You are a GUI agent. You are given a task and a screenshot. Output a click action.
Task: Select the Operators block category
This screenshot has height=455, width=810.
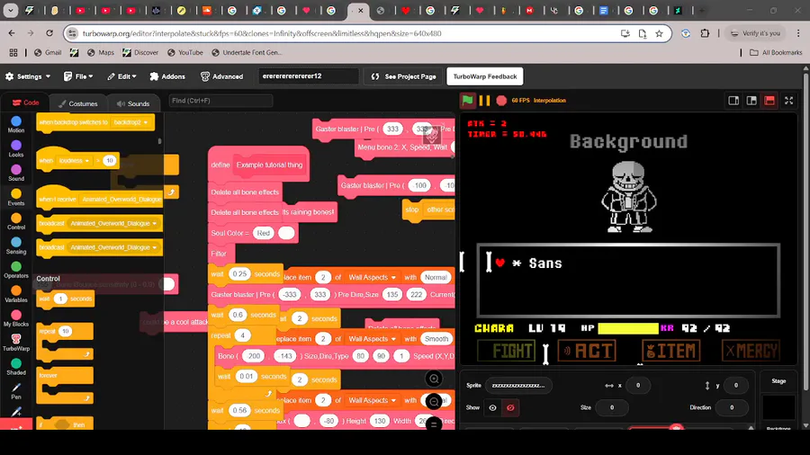click(16, 270)
